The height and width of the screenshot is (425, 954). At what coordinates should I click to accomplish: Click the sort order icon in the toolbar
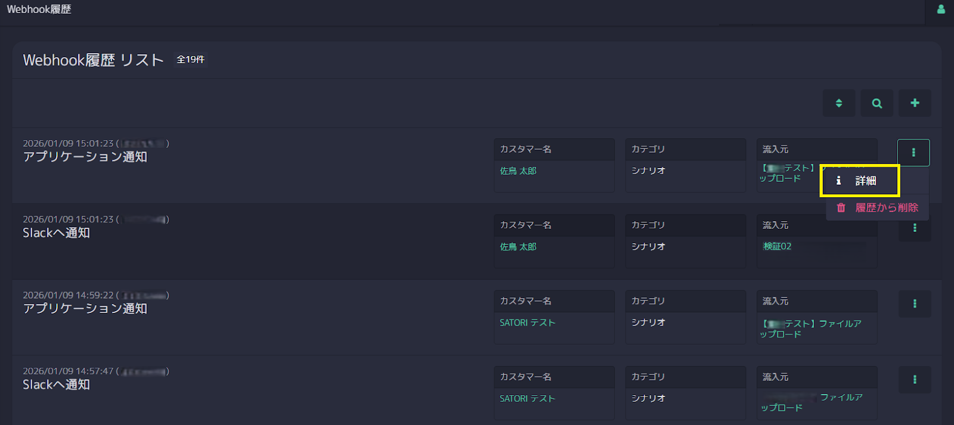(839, 103)
